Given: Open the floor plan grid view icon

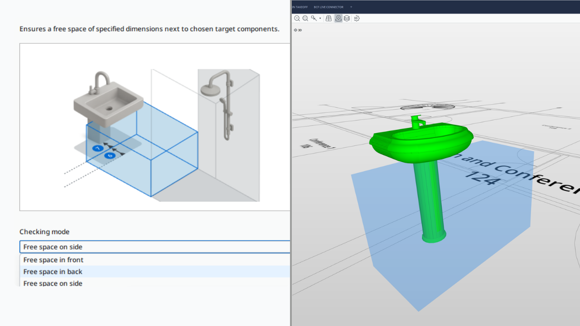Looking at the screenshot, I should [329, 19].
